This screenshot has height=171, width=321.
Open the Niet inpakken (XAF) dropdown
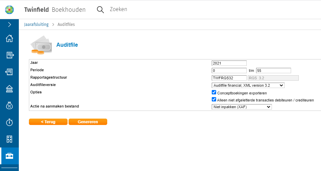(x=242, y=107)
